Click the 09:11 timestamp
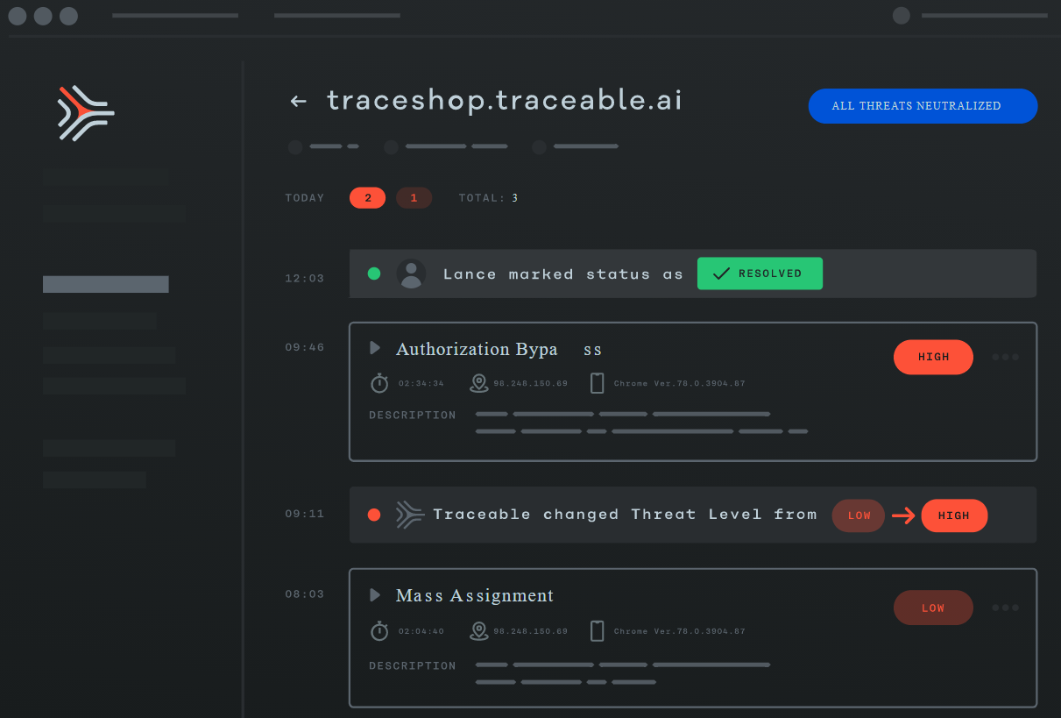 (304, 514)
